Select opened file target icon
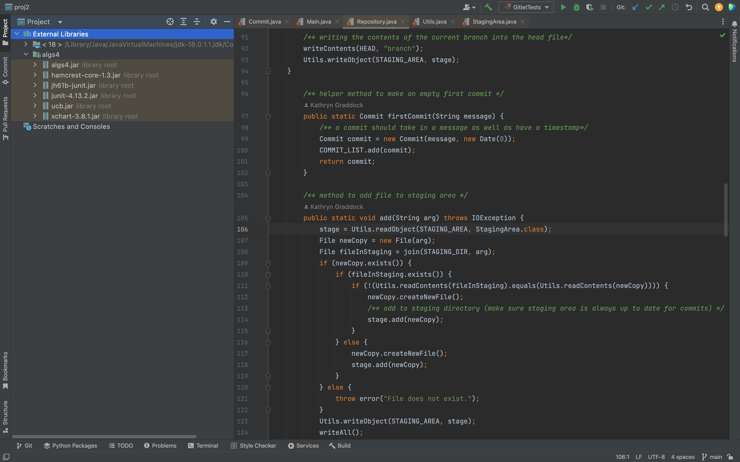This screenshot has width=740, height=462. 170,22
